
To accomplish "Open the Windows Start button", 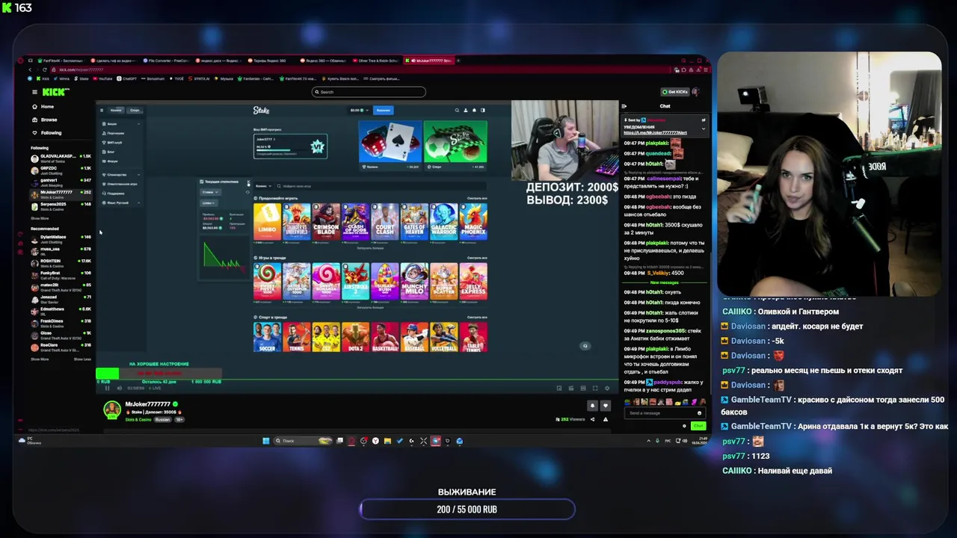I will pyautogui.click(x=265, y=441).
